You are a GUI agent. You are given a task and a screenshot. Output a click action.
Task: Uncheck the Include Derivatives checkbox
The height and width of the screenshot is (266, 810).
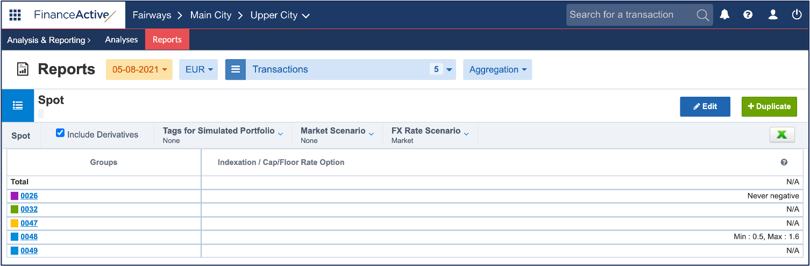[60, 133]
